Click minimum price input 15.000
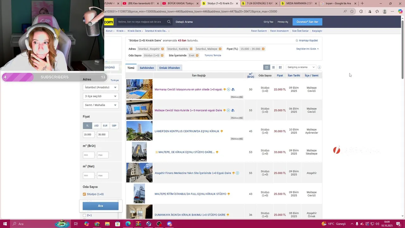Screen dimensions: 405x228 [88, 135]
